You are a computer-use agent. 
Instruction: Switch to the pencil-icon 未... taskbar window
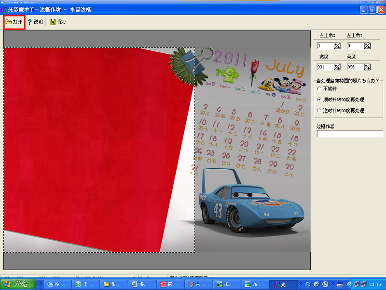[198, 284]
